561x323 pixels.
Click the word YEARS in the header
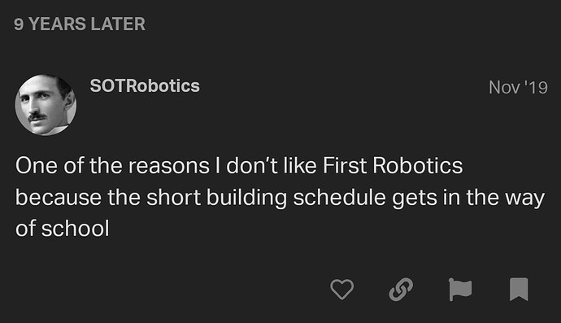57,24
